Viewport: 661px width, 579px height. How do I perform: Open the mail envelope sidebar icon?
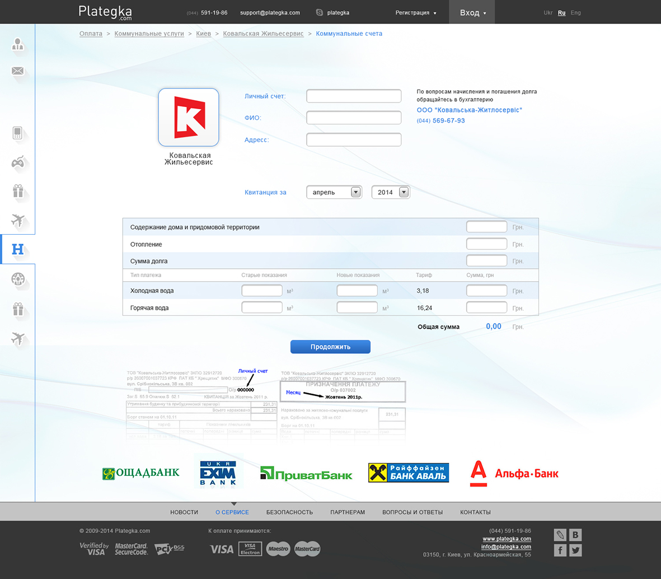tap(18, 71)
